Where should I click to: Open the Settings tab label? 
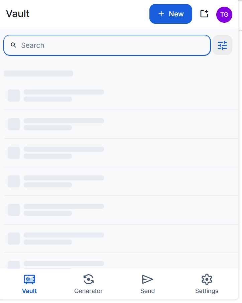click(x=207, y=291)
